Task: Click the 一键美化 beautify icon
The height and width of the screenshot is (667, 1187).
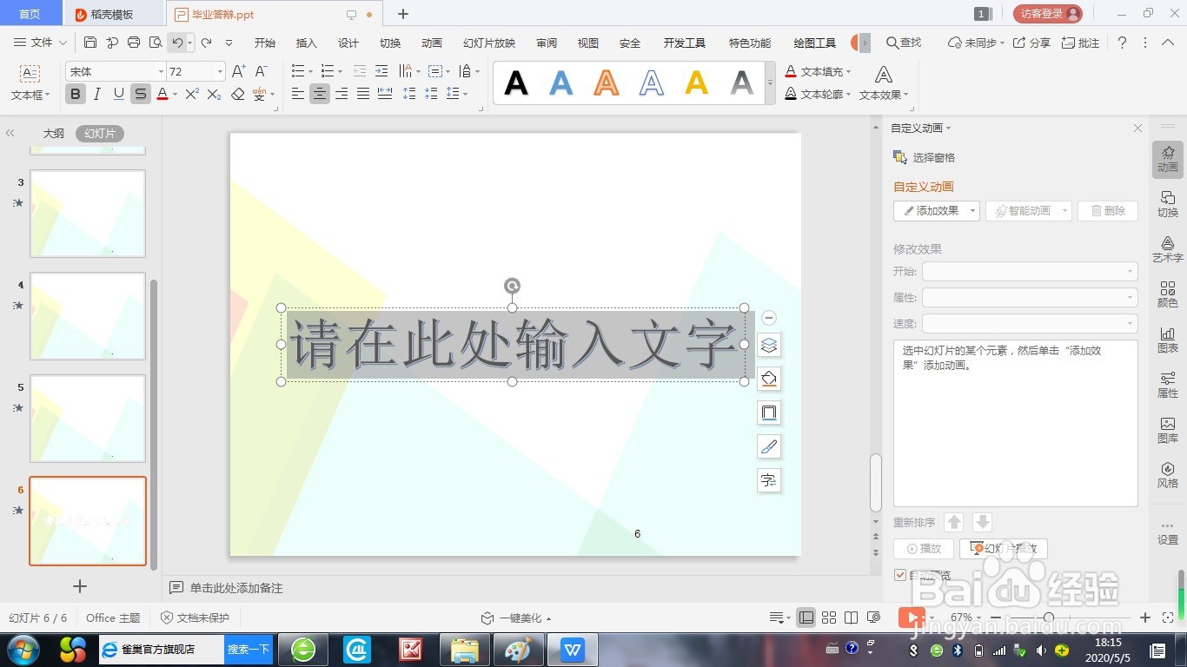Action: point(487,617)
